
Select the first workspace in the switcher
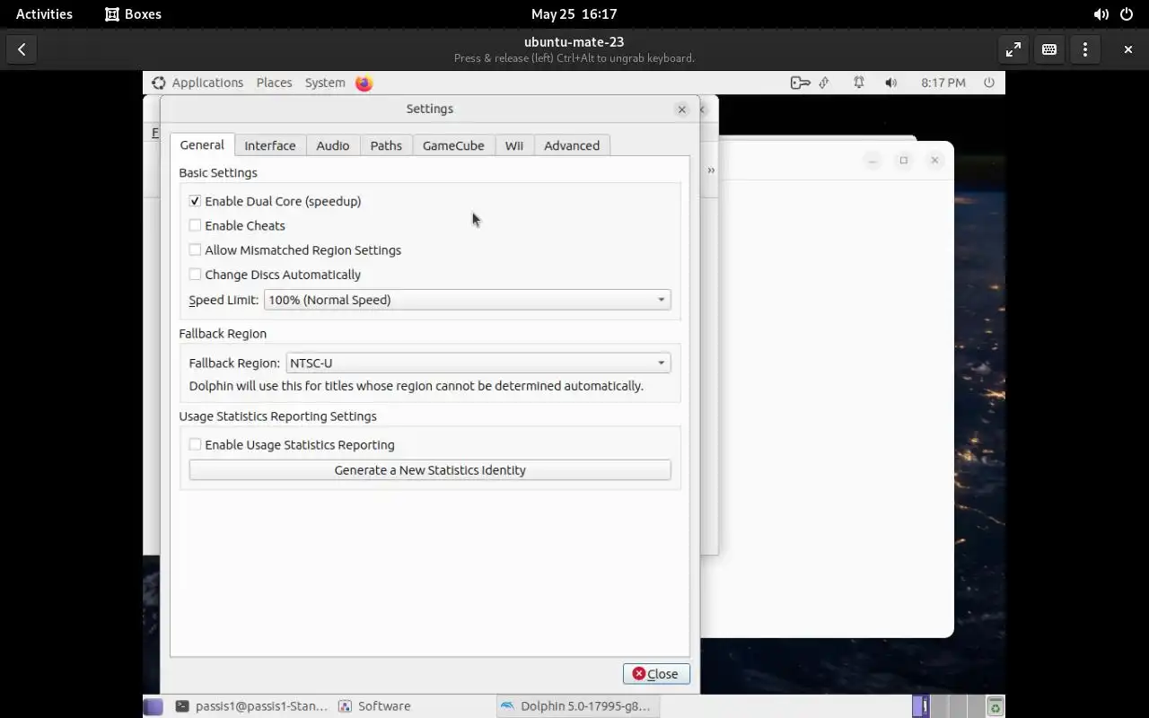pyautogui.click(x=921, y=706)
